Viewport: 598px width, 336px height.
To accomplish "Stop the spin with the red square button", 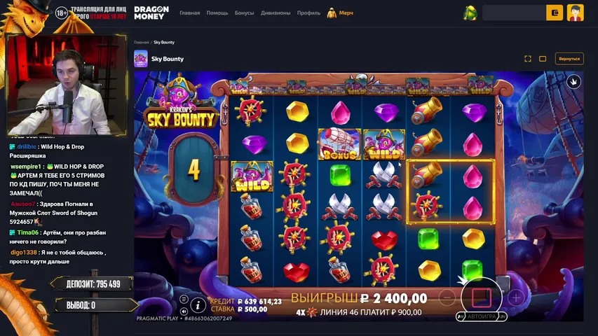I will 481,297.
